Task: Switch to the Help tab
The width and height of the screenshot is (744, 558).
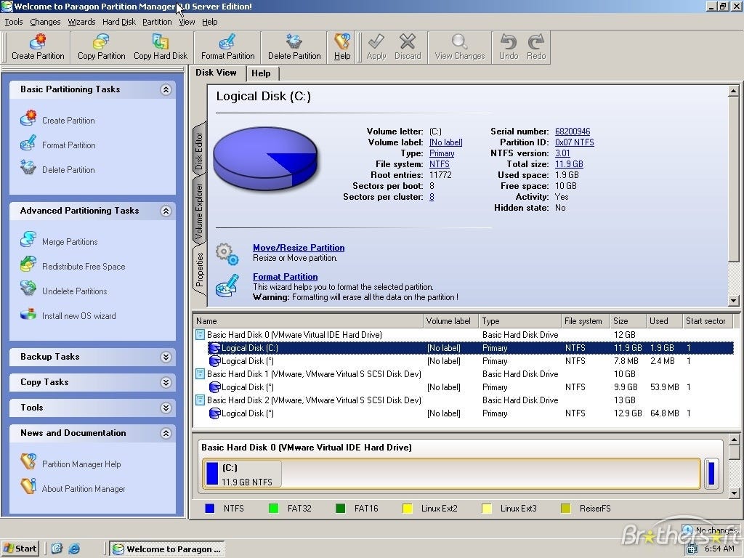Action: pyautogui.click(x=262, y=73)
